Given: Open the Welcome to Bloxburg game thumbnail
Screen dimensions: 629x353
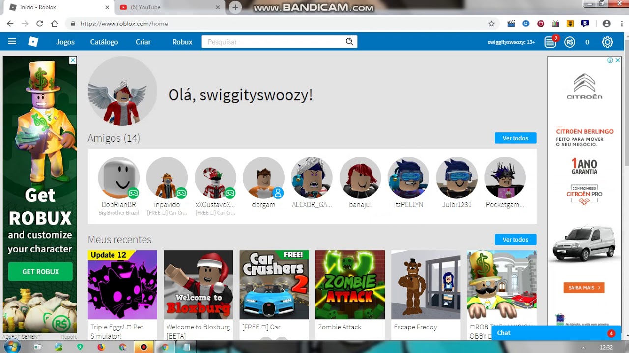Looking at the screenshot, I should [x=198, y=285].
